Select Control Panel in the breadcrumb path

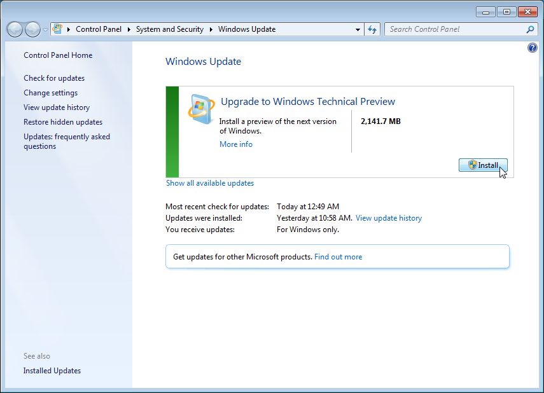(x=98, y=29)
